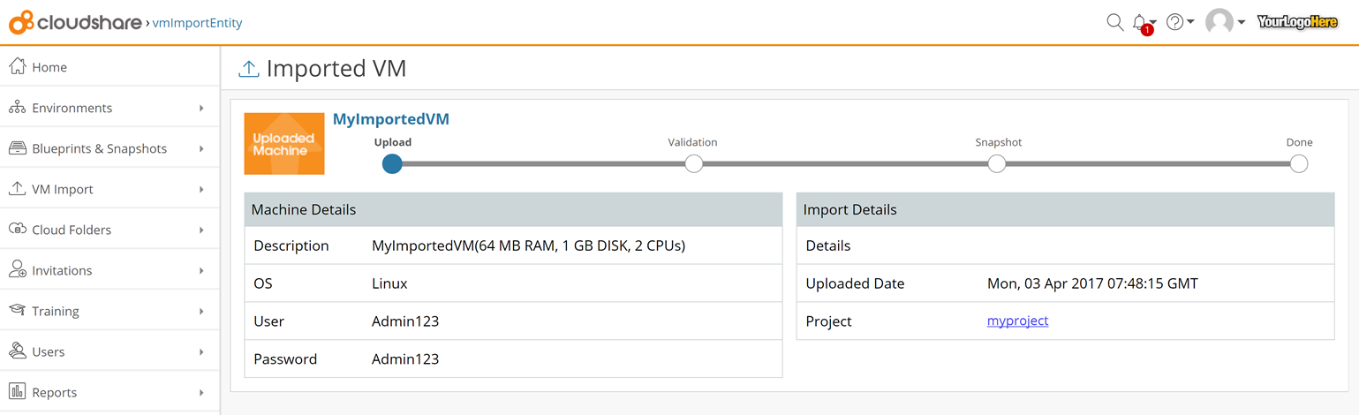Open the vmImportEntity breadcrumb link
This screenshot has height=415, width=1359.
coord(197,23)
